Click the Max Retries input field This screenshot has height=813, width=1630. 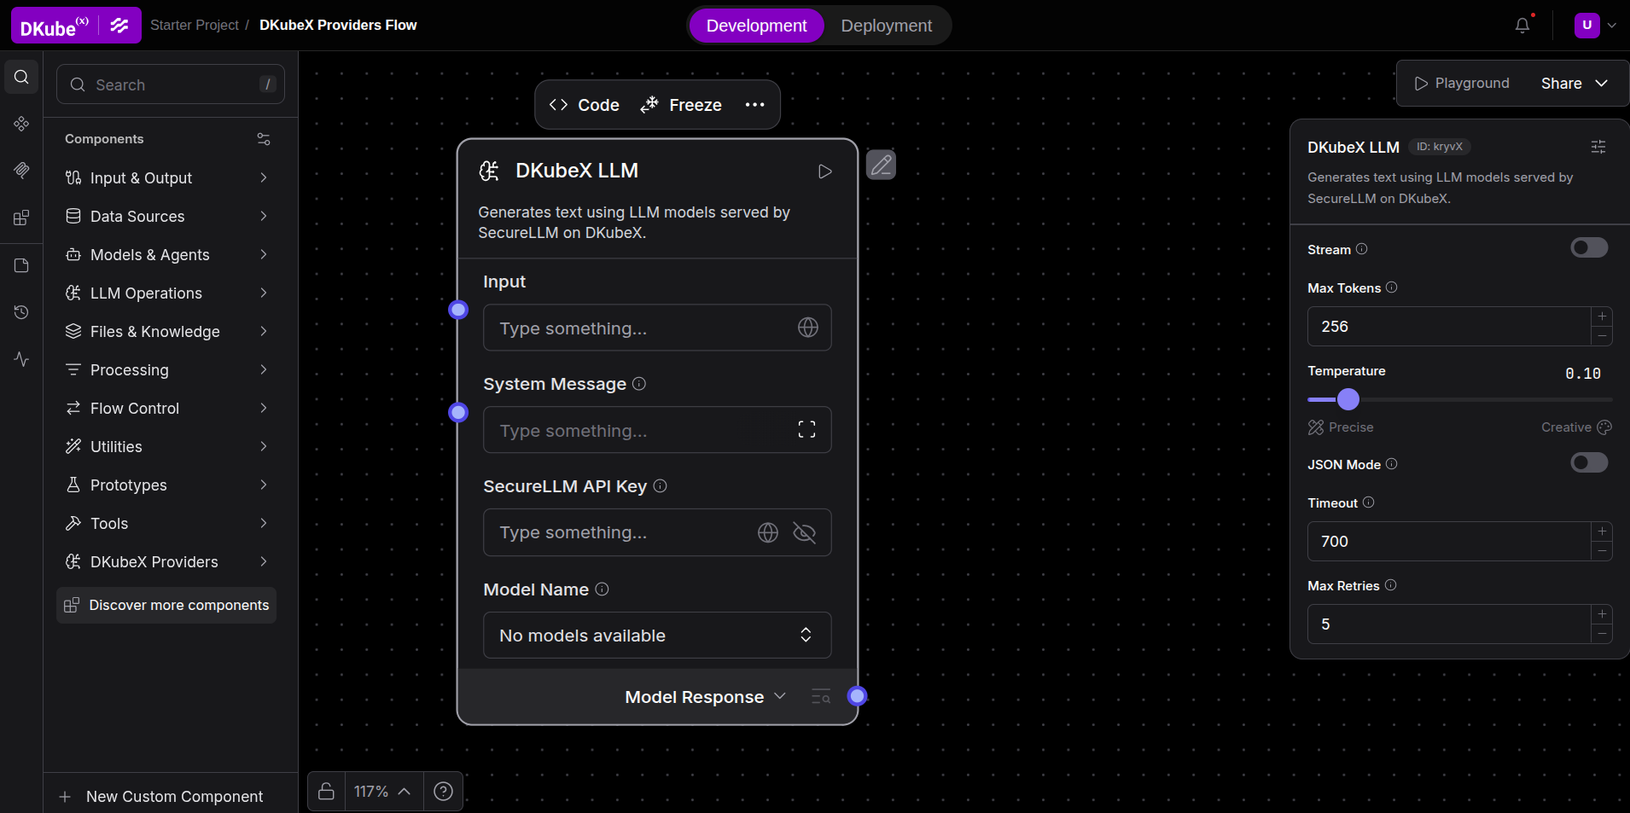click(1449, 624)
